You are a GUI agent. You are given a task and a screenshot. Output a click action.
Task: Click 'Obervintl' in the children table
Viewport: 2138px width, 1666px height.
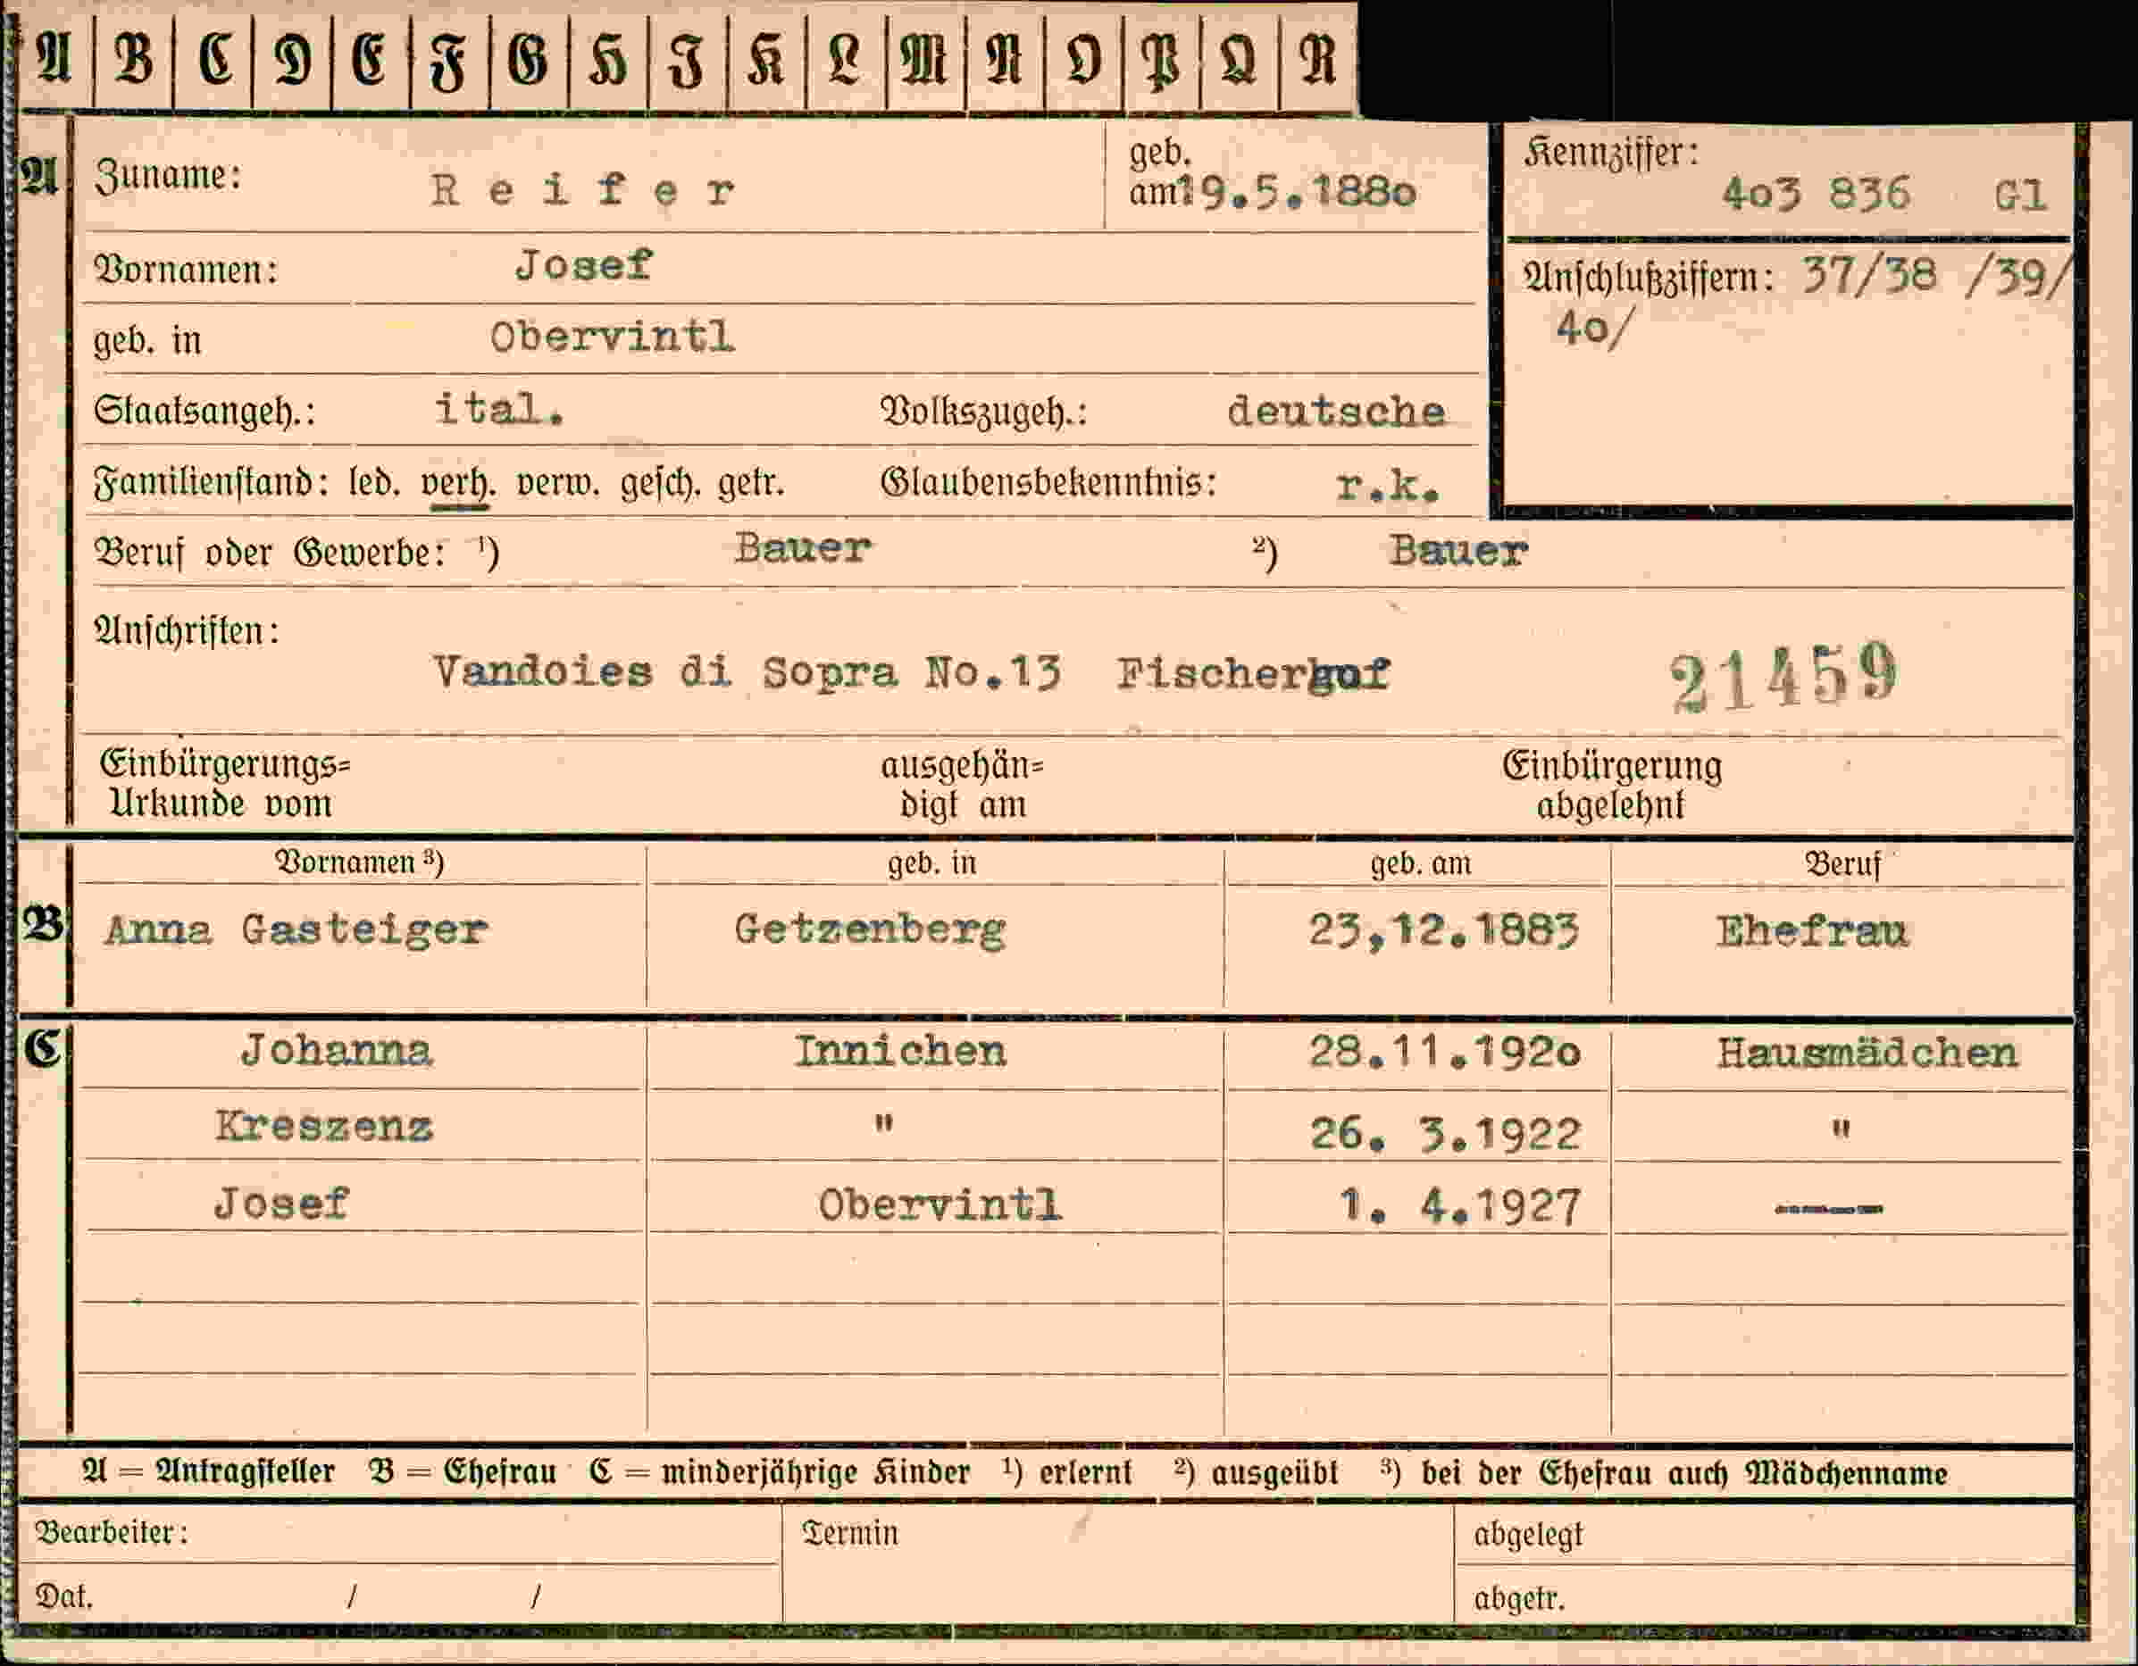point(940,1205)
